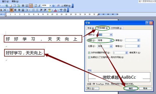Open the 窗口(W) menu
This screenshot has height=94, width=156.
[x=5, y=1]
